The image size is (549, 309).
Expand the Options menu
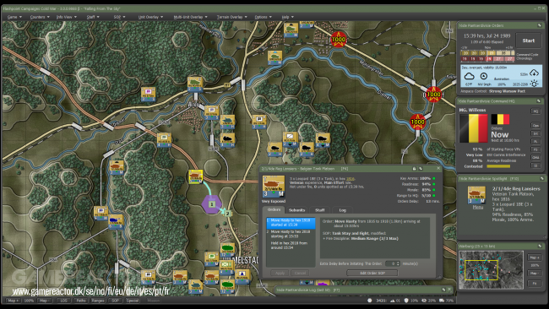[263, 17]
